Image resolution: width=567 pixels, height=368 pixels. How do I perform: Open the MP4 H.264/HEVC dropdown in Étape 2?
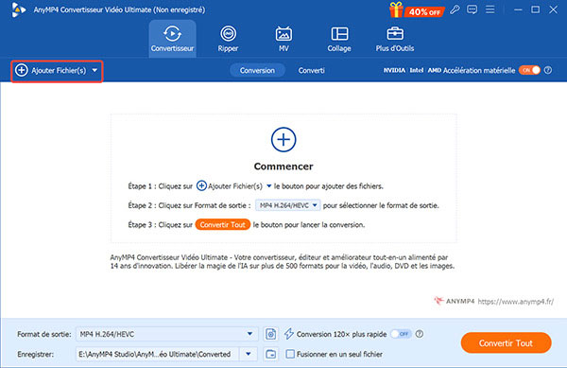tap(288, 205)
